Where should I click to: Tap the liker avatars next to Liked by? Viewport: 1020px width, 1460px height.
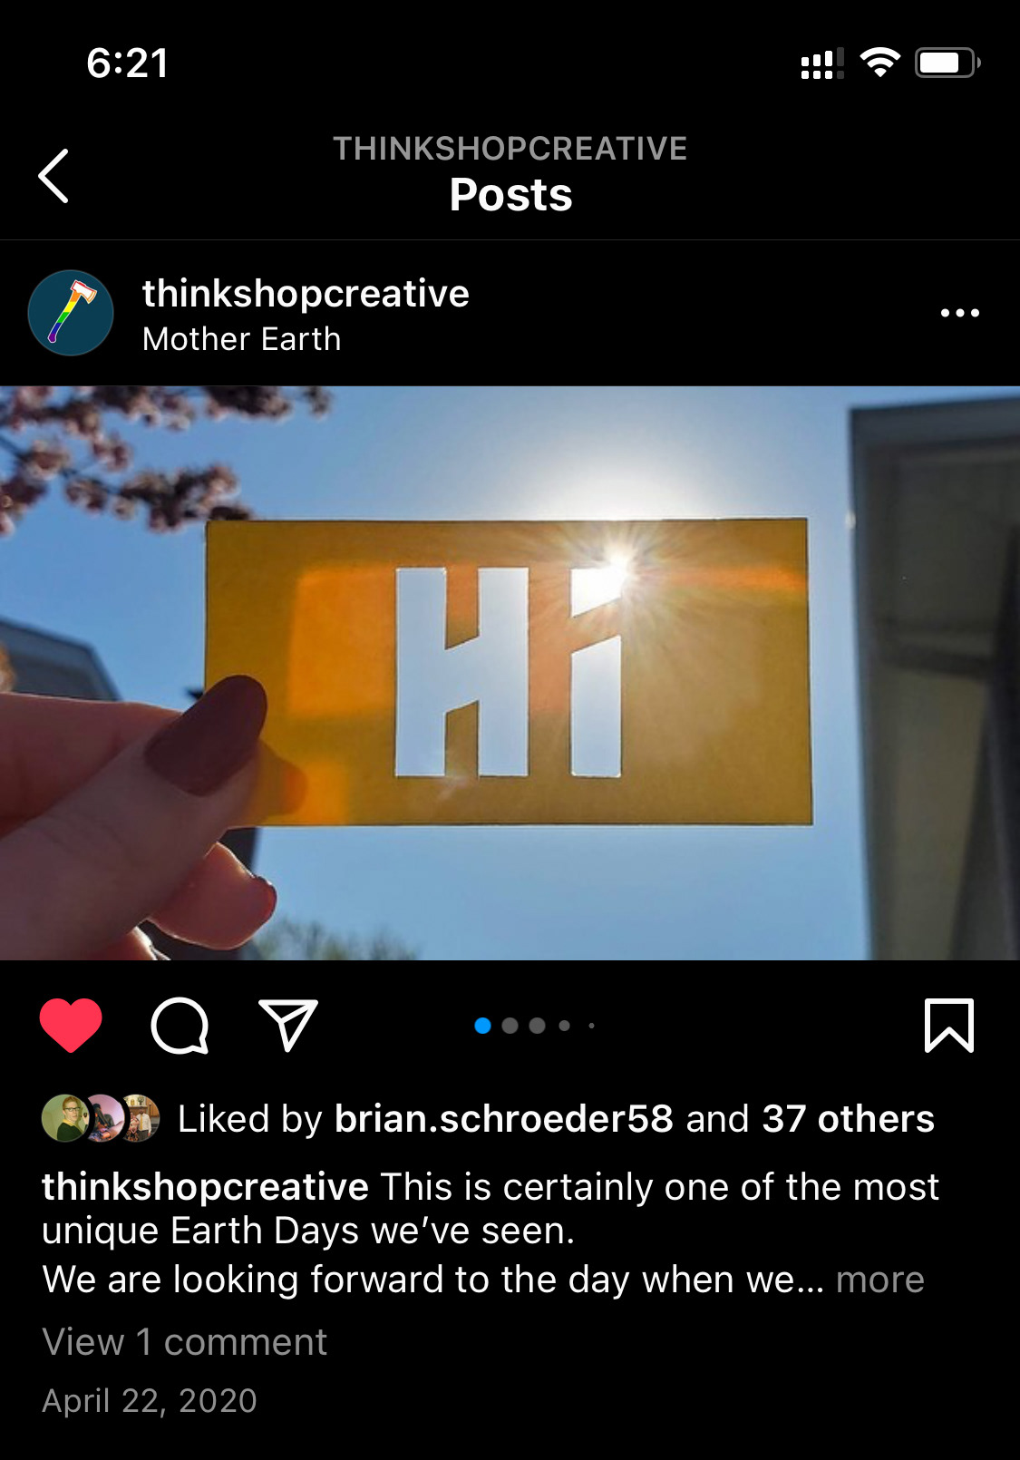click(101, 1118)
